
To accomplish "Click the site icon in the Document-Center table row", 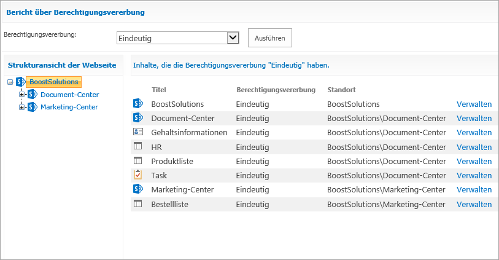I will 138,117.
